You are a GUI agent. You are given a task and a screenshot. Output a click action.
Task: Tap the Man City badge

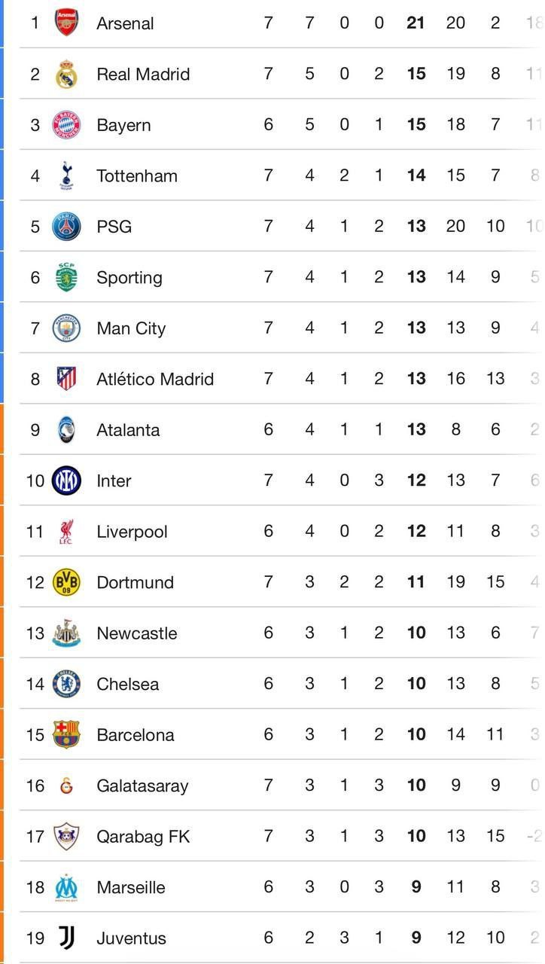66,328
